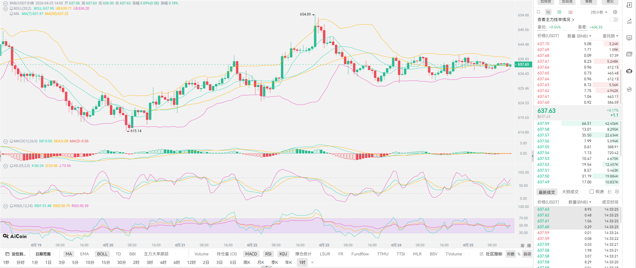Viewport: 636px width, 268px height.
Task: Enable the EMA indicator
Action: 84,254
